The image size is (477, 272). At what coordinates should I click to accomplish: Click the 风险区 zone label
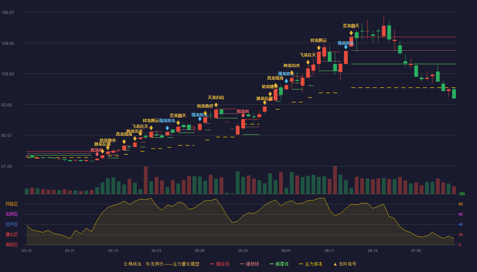(12, 204)
